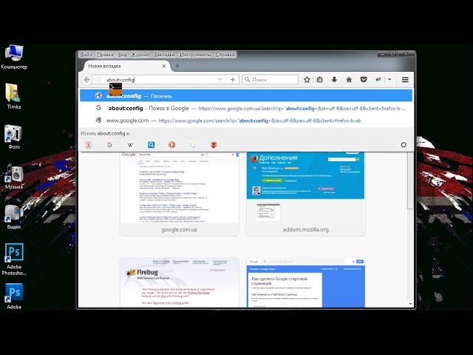Go back with the back arrow button
This screenshot has height=355, width=473.
point(87,79)
